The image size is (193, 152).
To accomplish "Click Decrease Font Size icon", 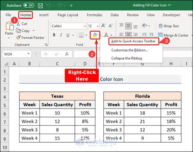I will [x=111, y=26].
